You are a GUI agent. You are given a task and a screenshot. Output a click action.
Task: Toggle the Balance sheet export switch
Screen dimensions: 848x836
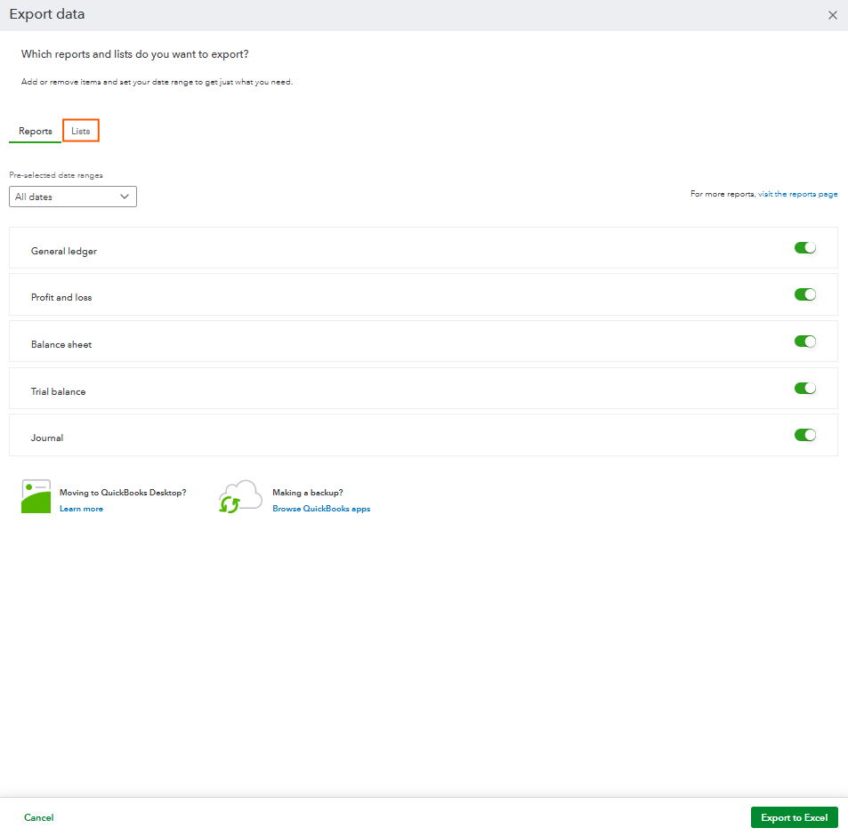point(804,342)
